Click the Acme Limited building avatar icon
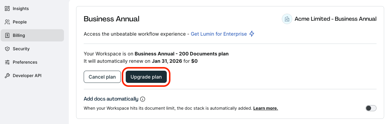The width and height of the screenshot is (389, 124). (x=287, y=19)
